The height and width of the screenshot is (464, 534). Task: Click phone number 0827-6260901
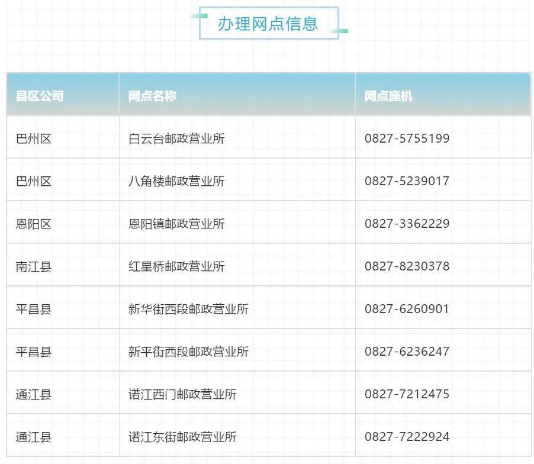pyautogui.click(x=407, y=309)
